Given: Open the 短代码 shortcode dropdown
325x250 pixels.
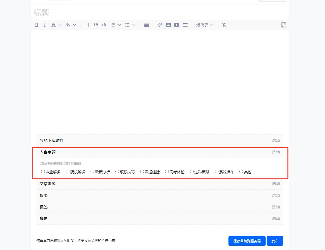Looking at the screenshot, I should tap(204, 25).
